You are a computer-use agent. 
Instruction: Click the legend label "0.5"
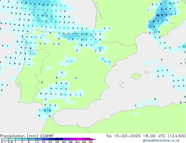(x=10, y=142)
